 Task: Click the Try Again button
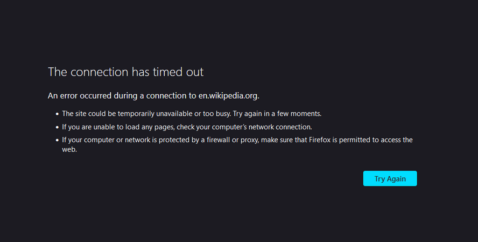pyautogui.click(x=390, y=178)
